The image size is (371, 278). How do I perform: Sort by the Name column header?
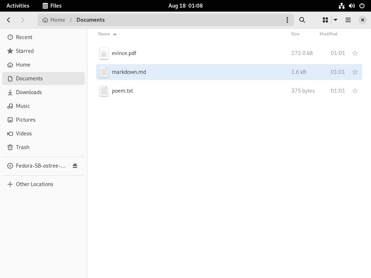tap(107, 34)
